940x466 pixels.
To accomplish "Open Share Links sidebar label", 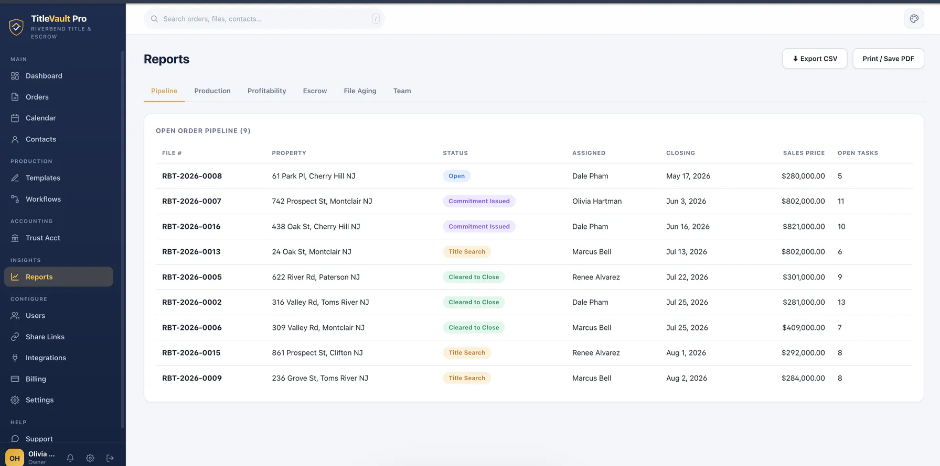I will coord(45,337).
